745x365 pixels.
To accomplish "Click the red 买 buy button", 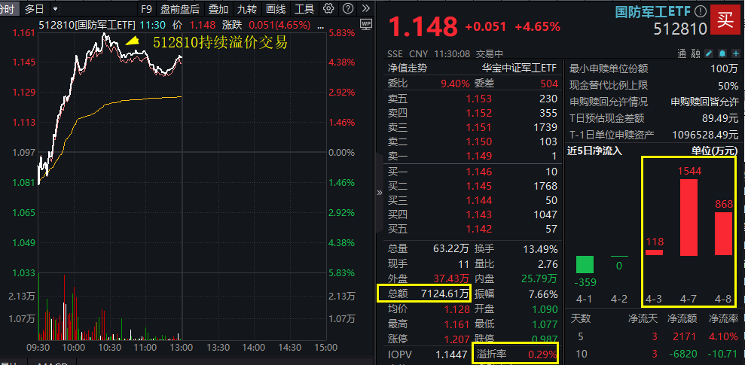I will (725, 21).
